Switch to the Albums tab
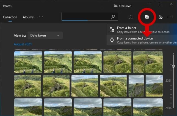 tap(28, 17)
